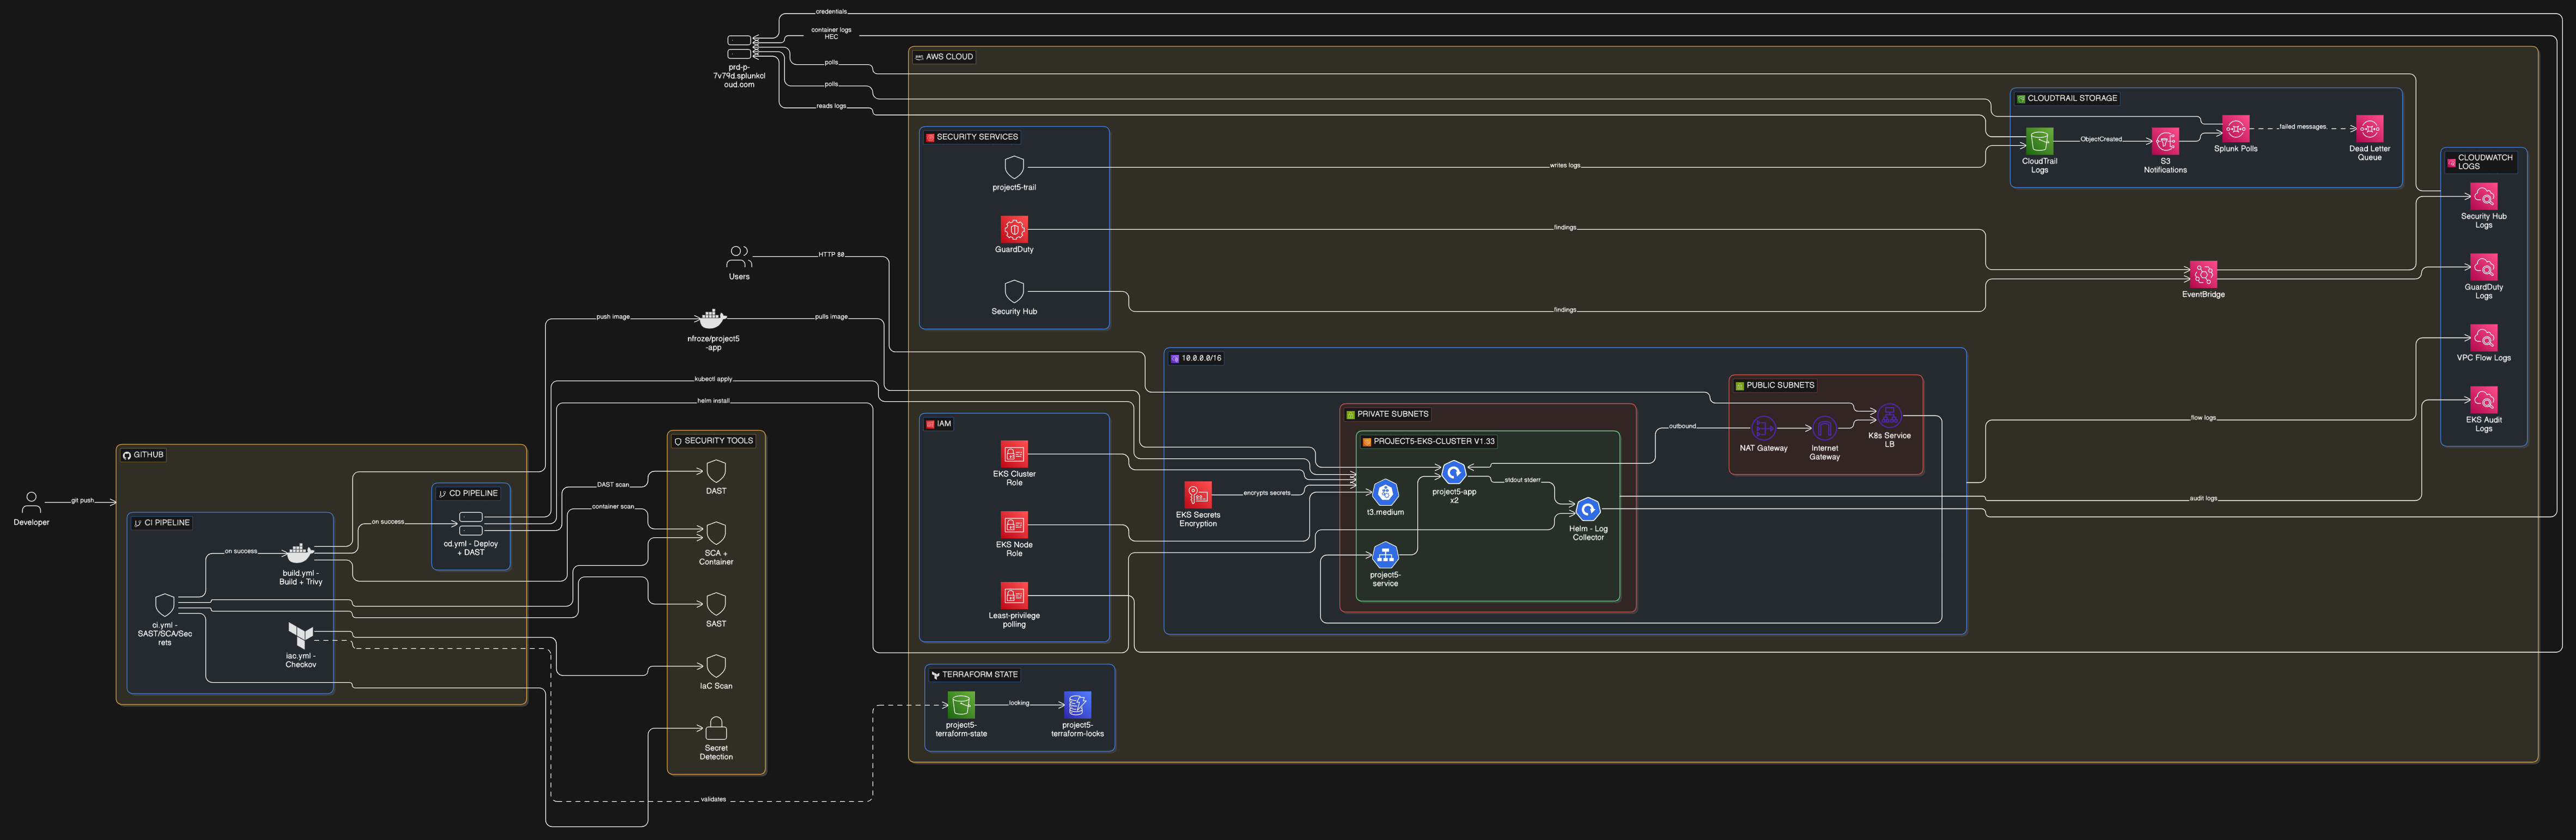
Task: Click the Helm - Log Collector icon
Action: pyautogui.click(x=1588, y=508)
